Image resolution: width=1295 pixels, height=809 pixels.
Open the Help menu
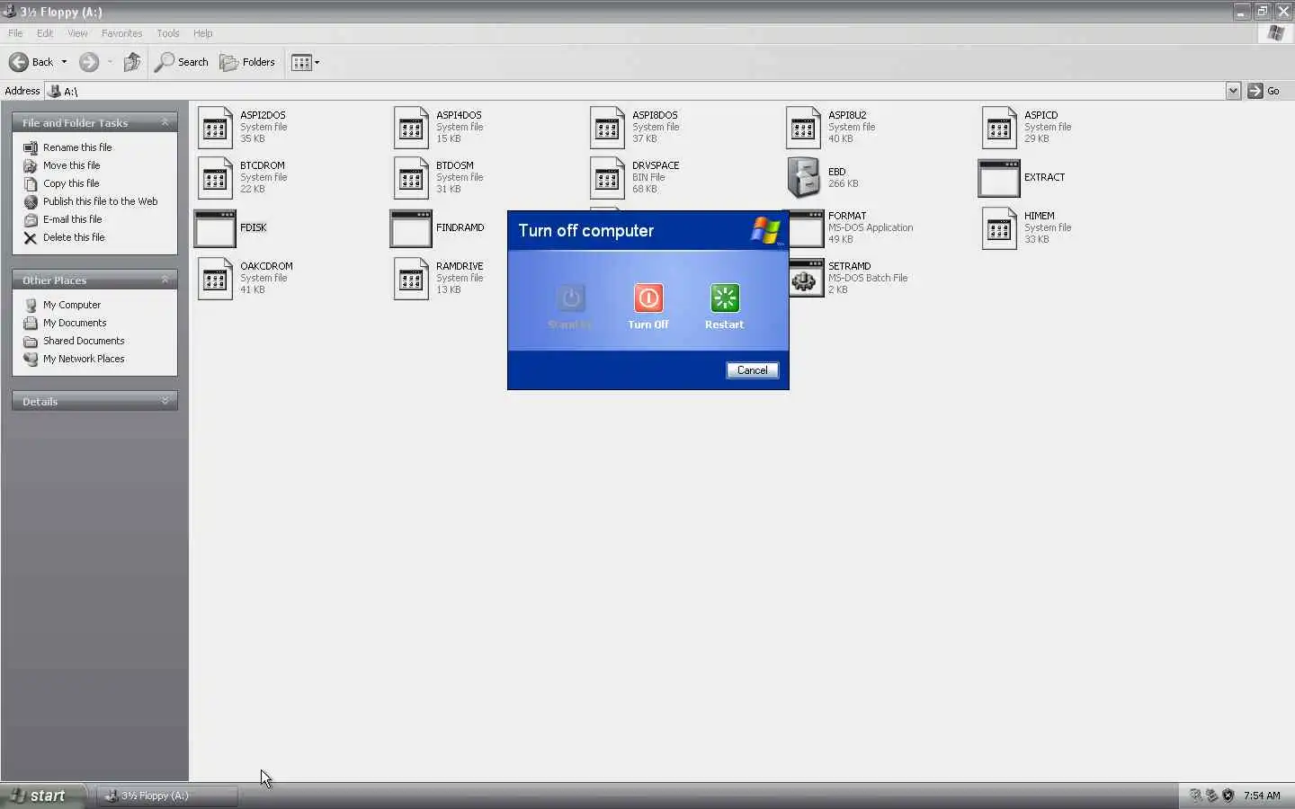pos(203,33)
